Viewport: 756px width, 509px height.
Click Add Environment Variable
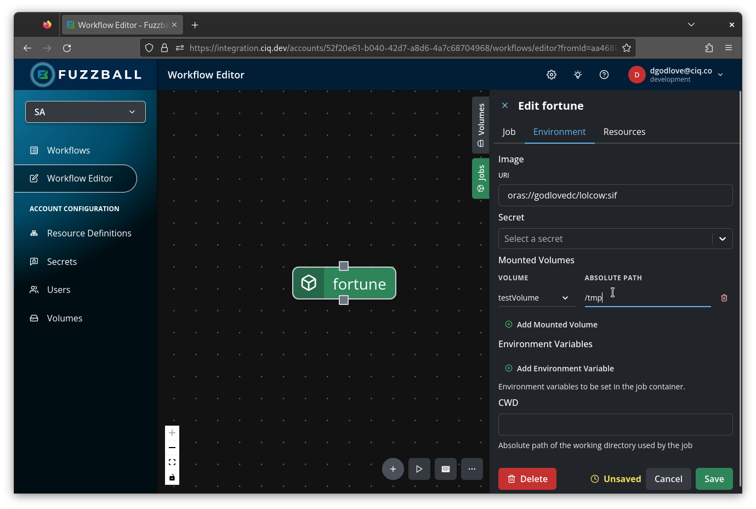tap(559, 369)
